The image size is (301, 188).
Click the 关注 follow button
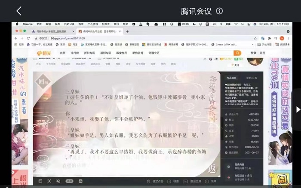pyautogui.click(x=235, y=65)
